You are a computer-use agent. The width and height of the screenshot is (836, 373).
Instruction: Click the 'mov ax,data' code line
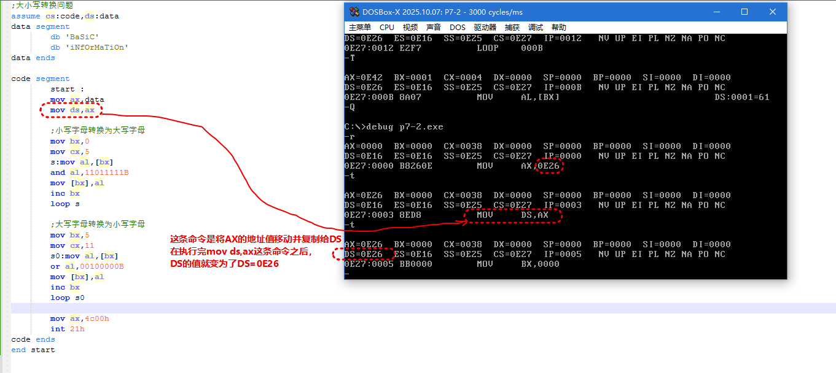coord(77,99)
